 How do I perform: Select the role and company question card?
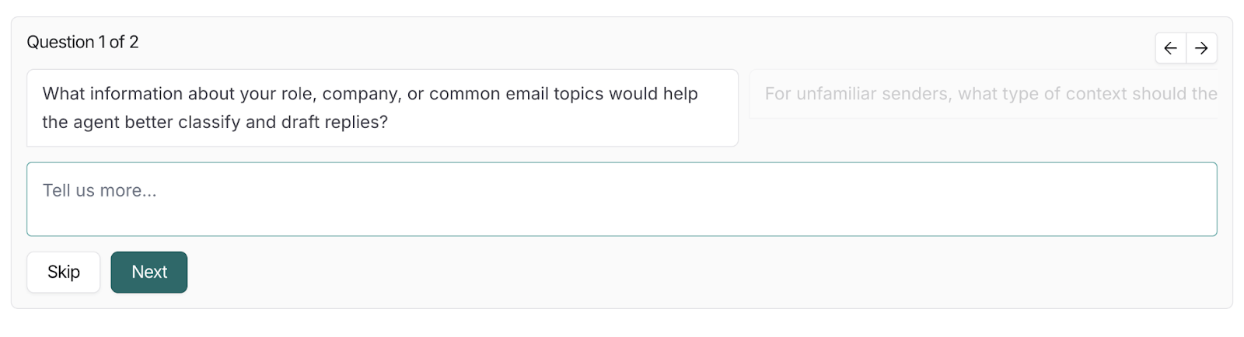(x=382, y=108)
